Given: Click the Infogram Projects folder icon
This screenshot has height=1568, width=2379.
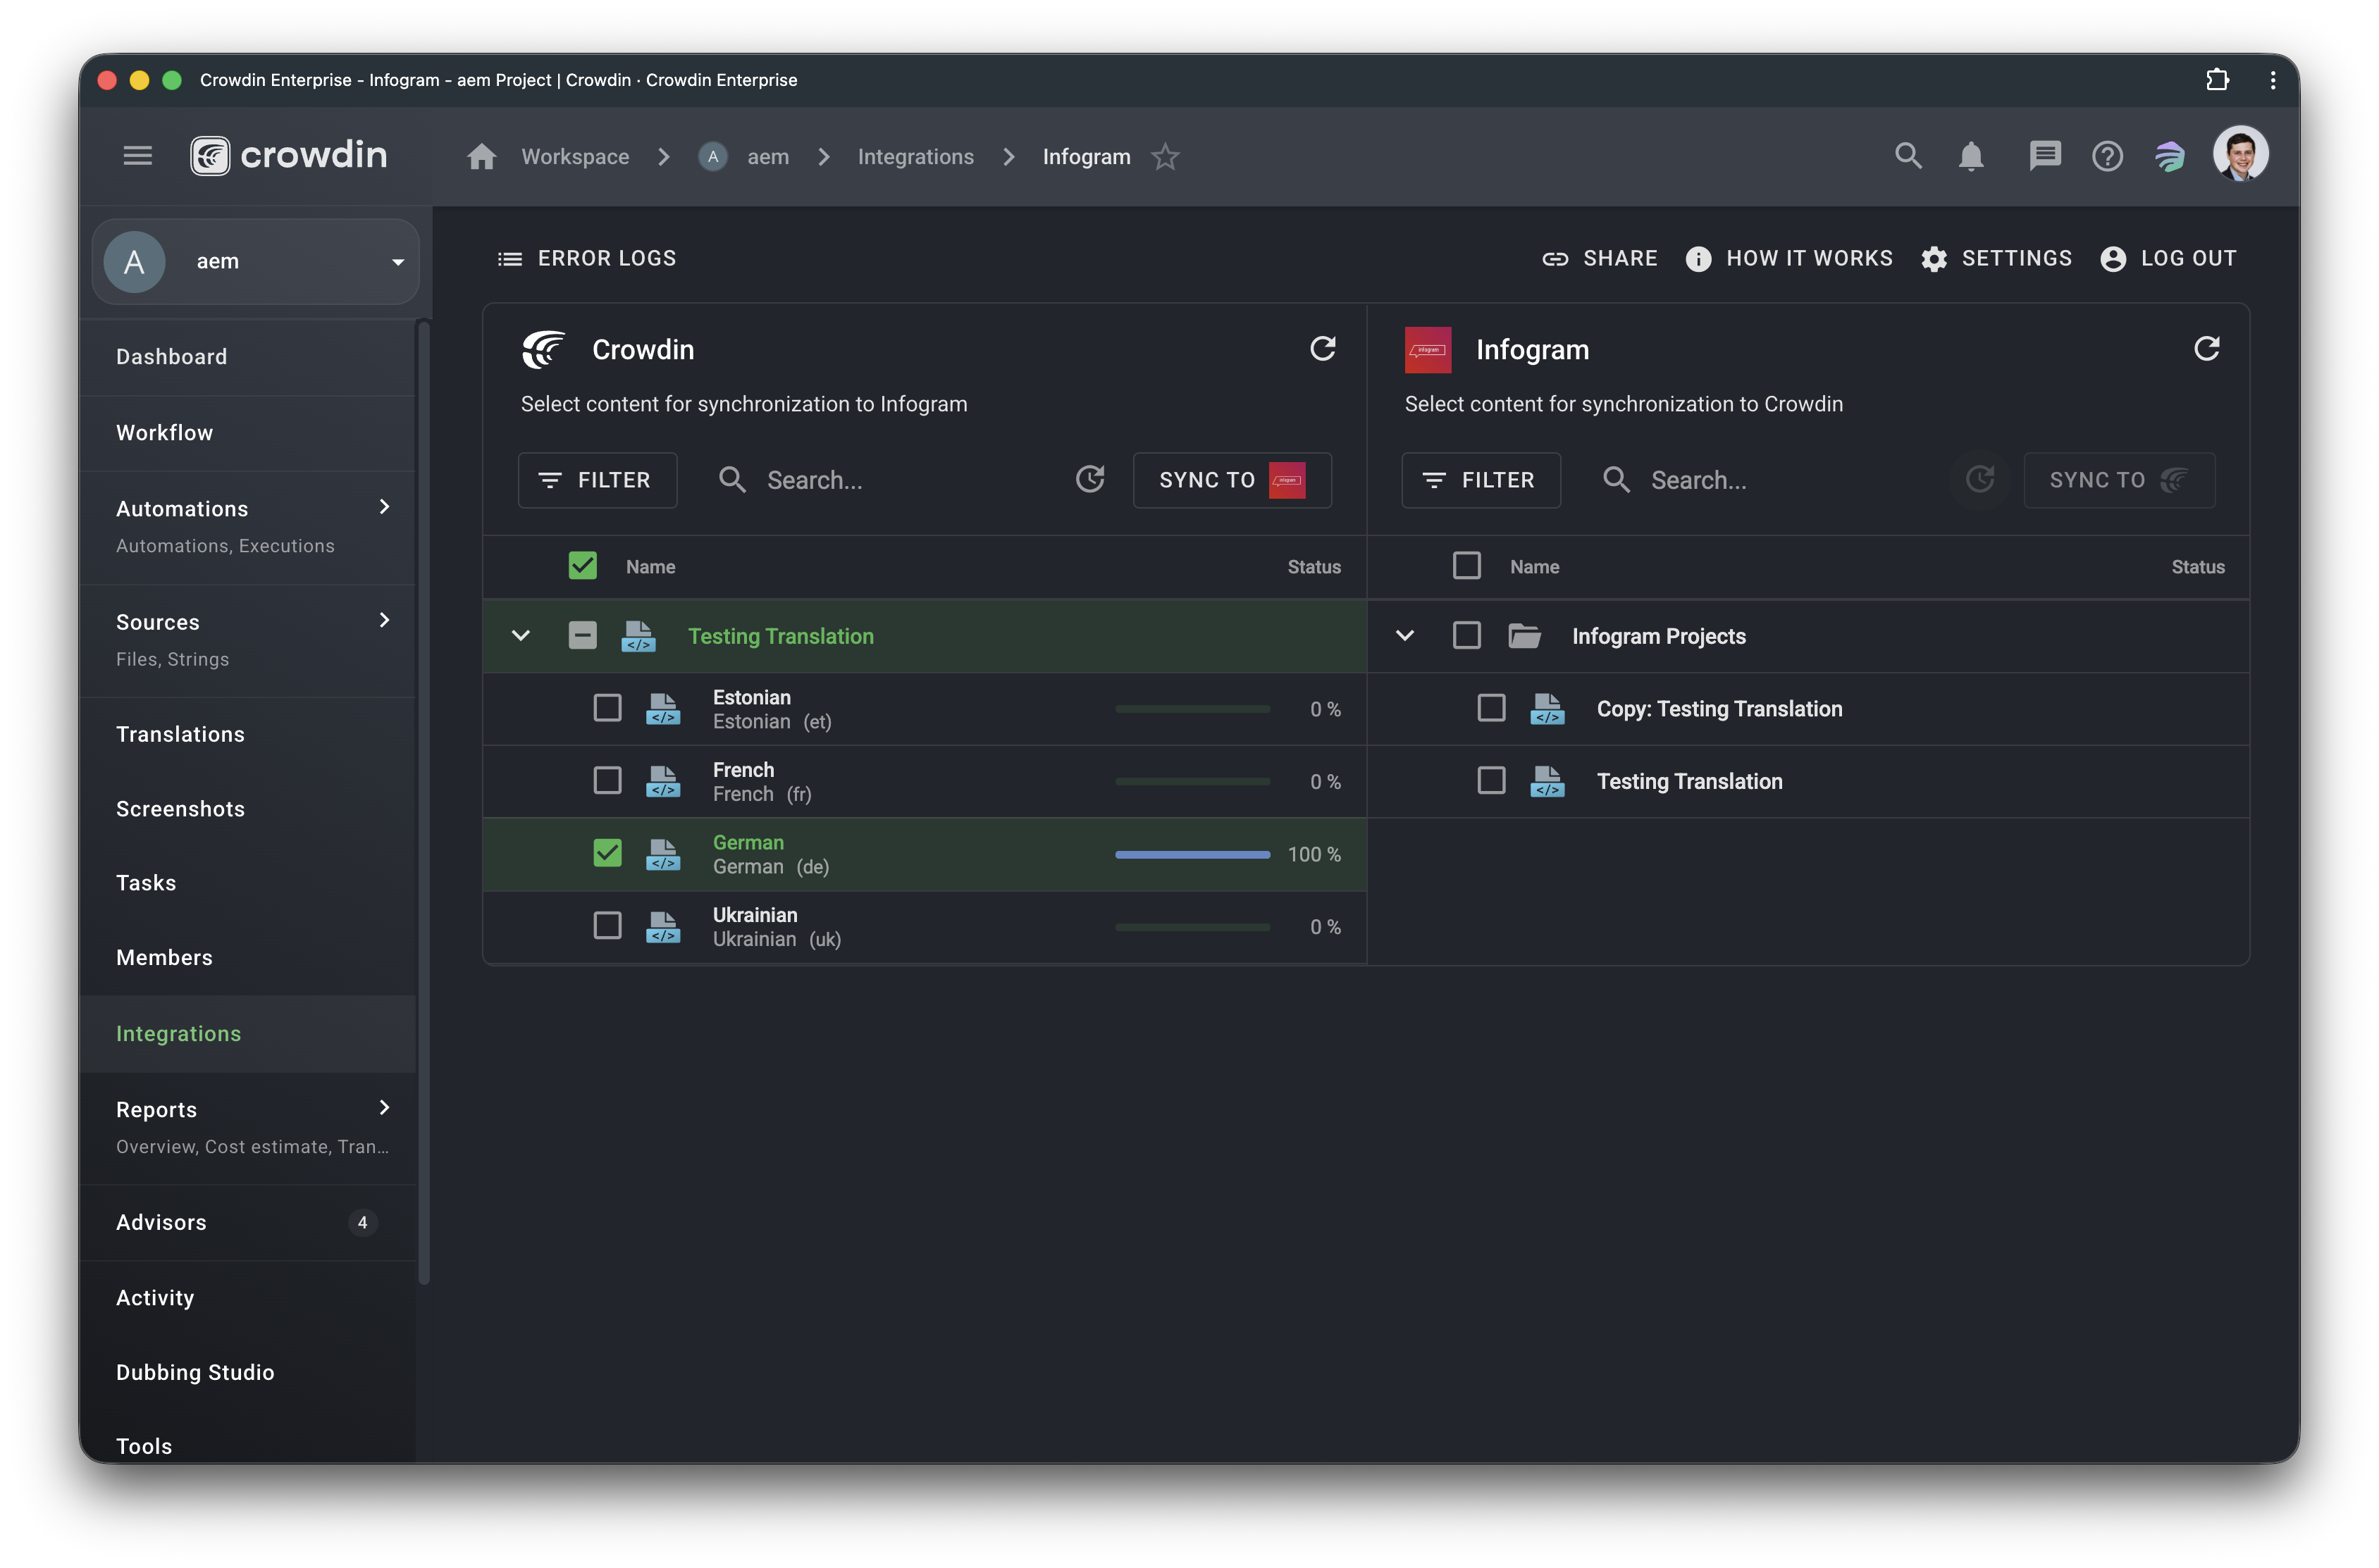Looking at the screenshot, I should (x=1524, y=636).
